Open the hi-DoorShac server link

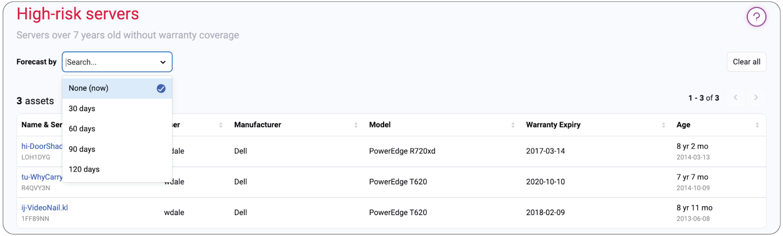42,146
